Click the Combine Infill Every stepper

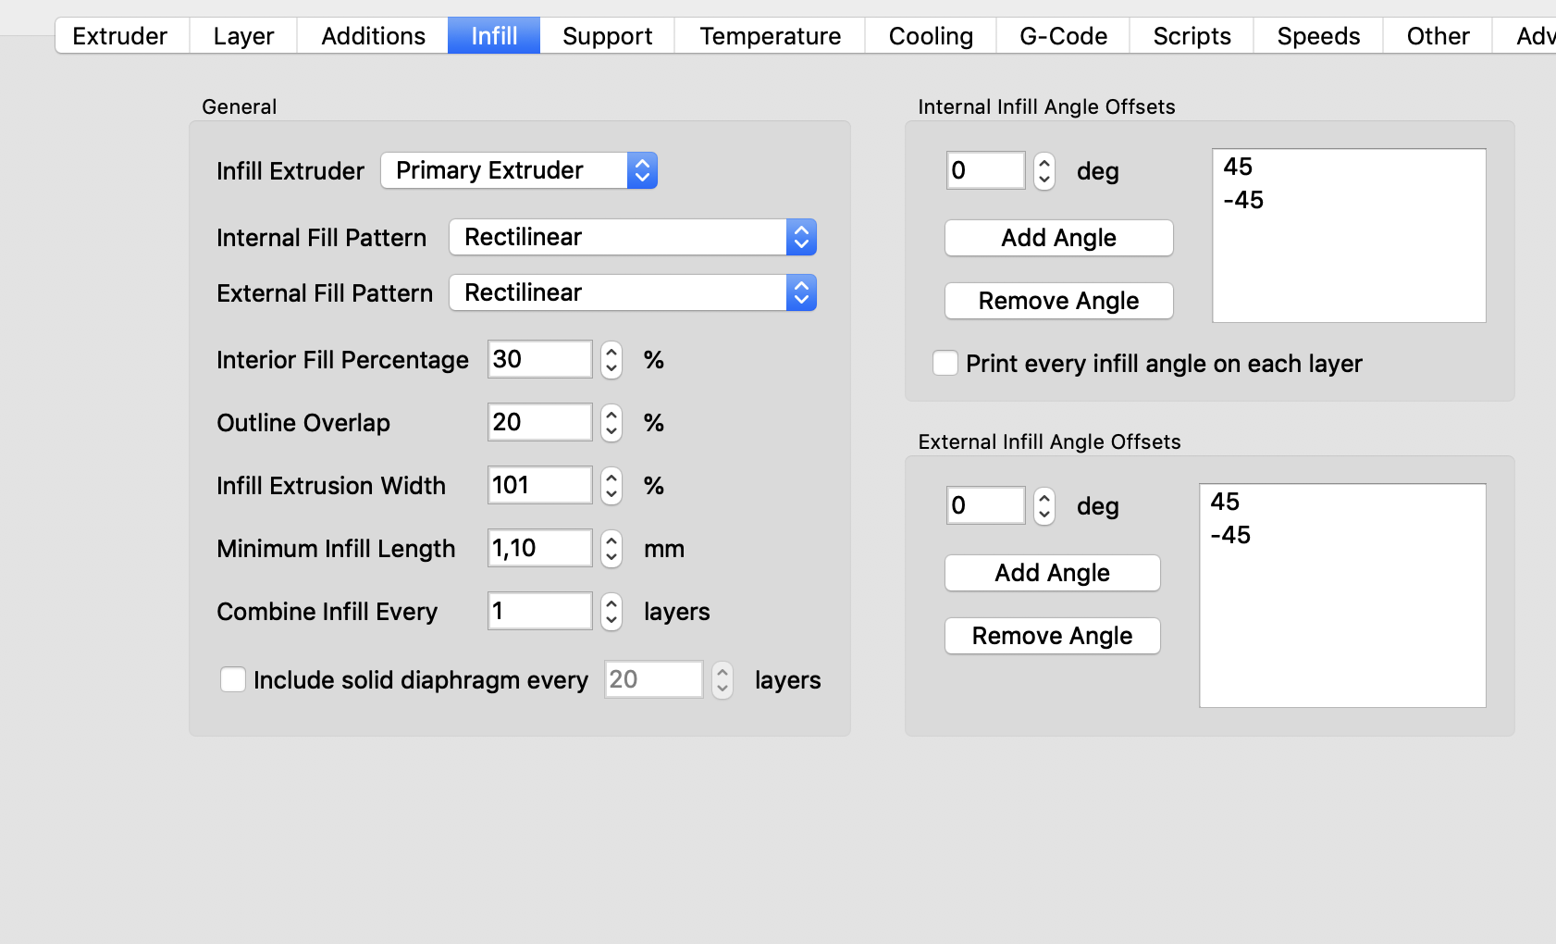coord(611,612)
